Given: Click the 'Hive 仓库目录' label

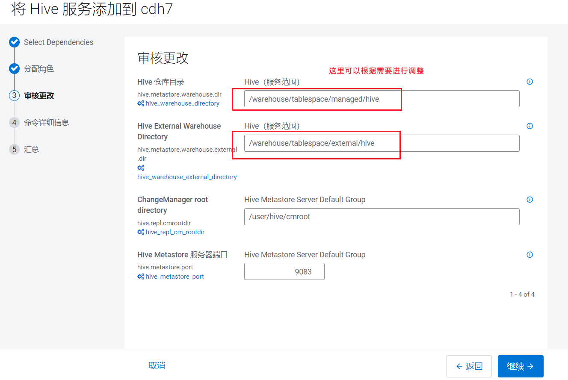Looking at the screenshot, I should (x=161, y=82).
